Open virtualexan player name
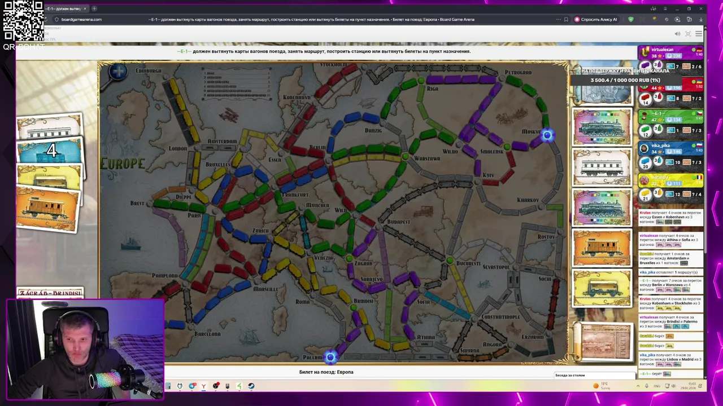Viewport: 723px width, 406px height. [x=662, y=50]
